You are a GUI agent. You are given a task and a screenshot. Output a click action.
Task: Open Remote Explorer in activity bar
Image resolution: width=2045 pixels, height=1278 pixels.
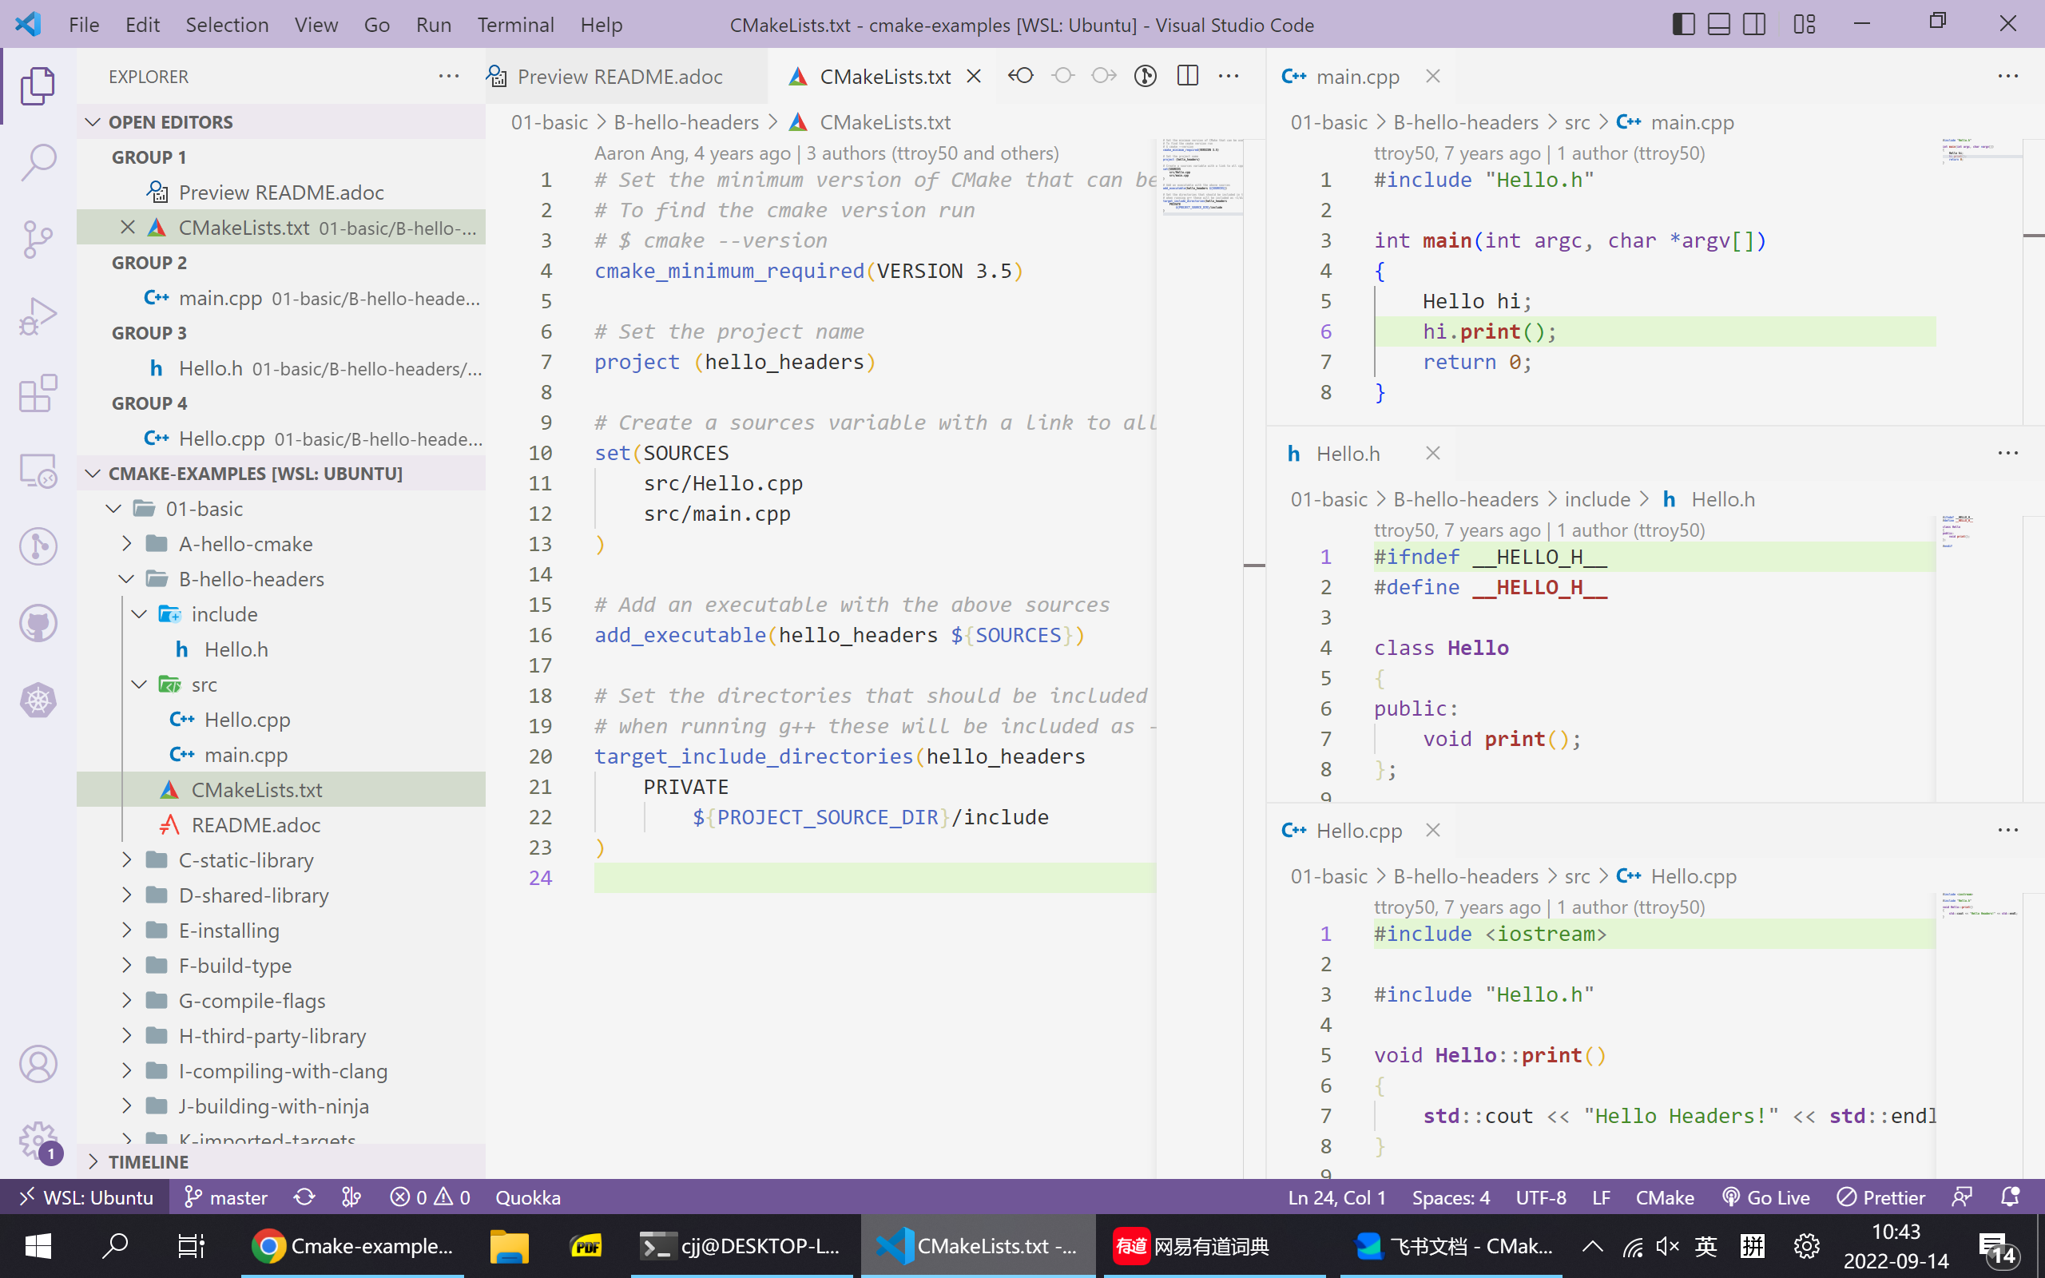(x=38, y=470)
